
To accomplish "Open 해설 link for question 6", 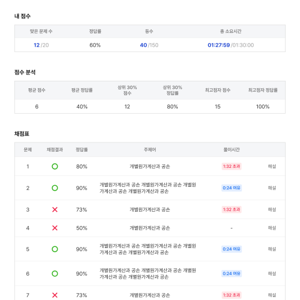I will coord(272,273).
